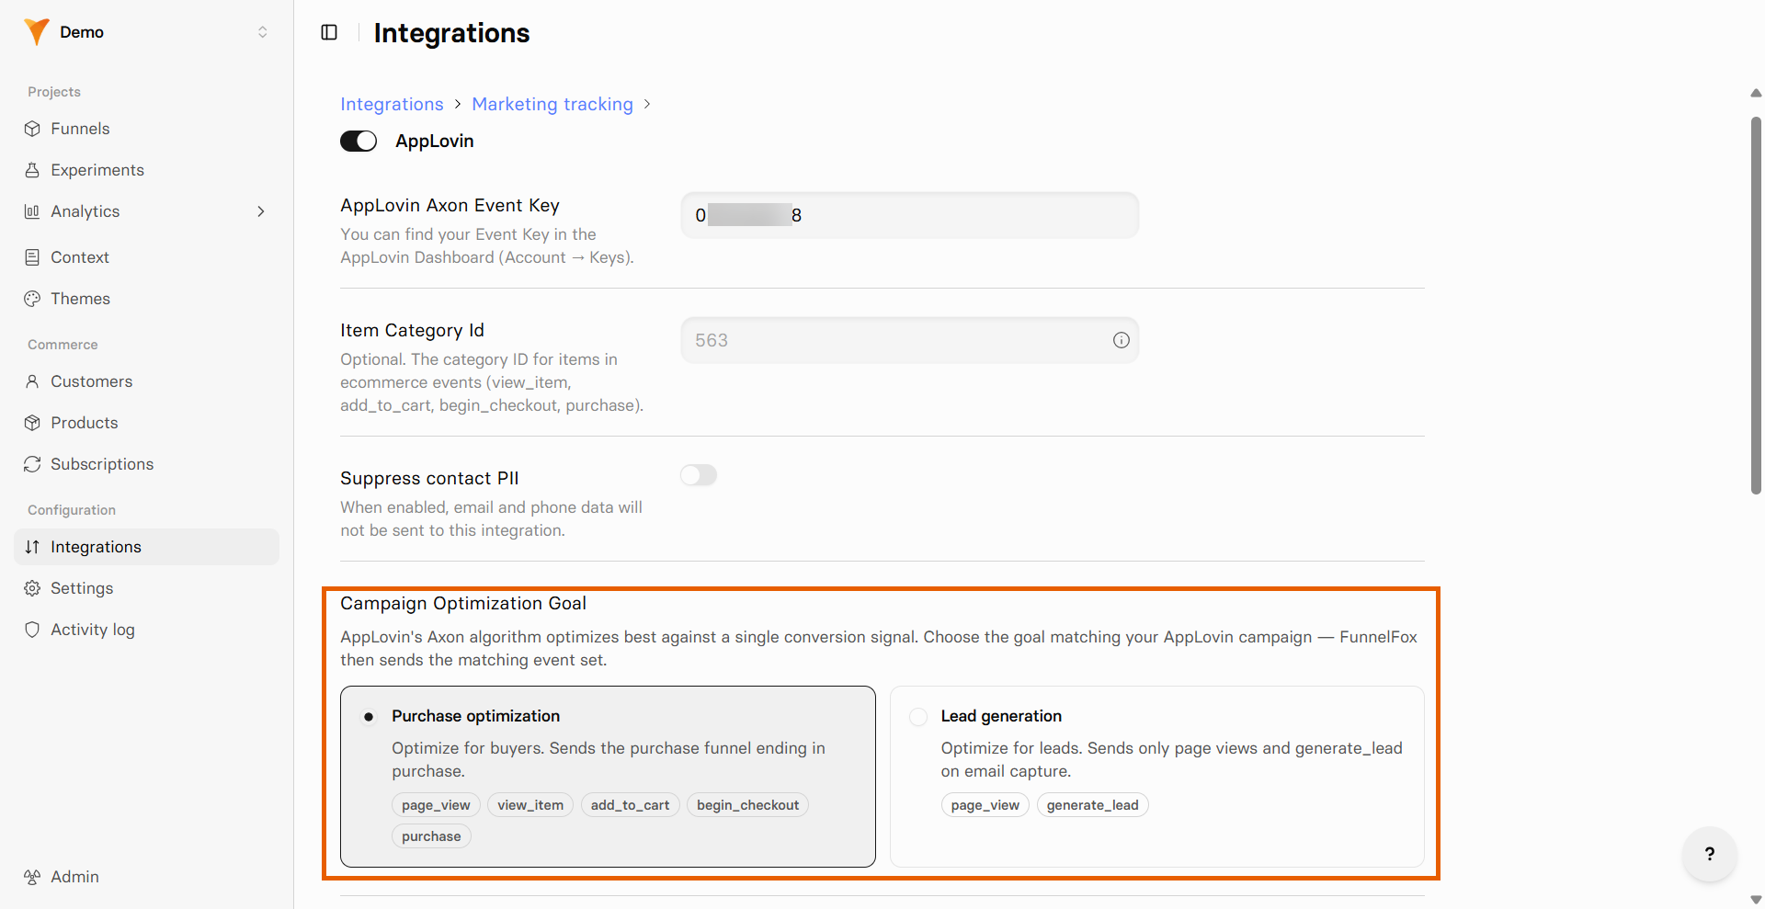Viewport: 1765px width, 909px height.
Task: Click the Funnels cube icon
Action: 32,129
